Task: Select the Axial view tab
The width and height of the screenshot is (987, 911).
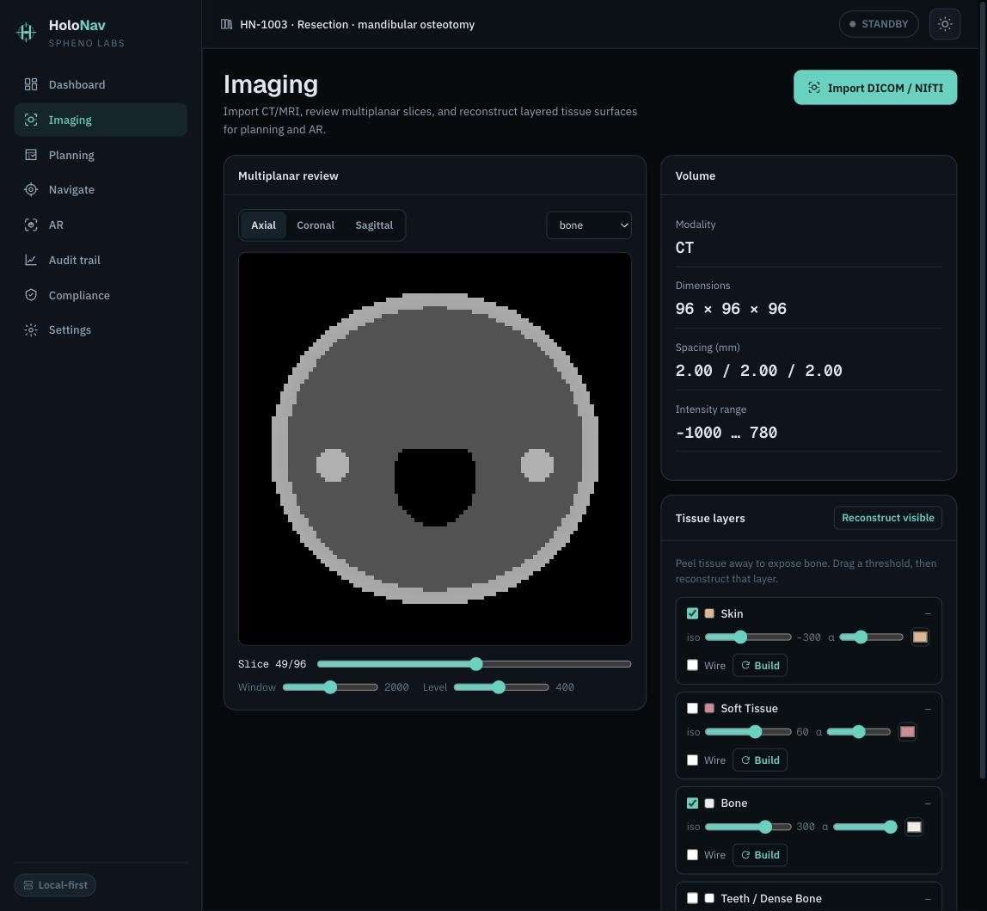Action: 263,225
